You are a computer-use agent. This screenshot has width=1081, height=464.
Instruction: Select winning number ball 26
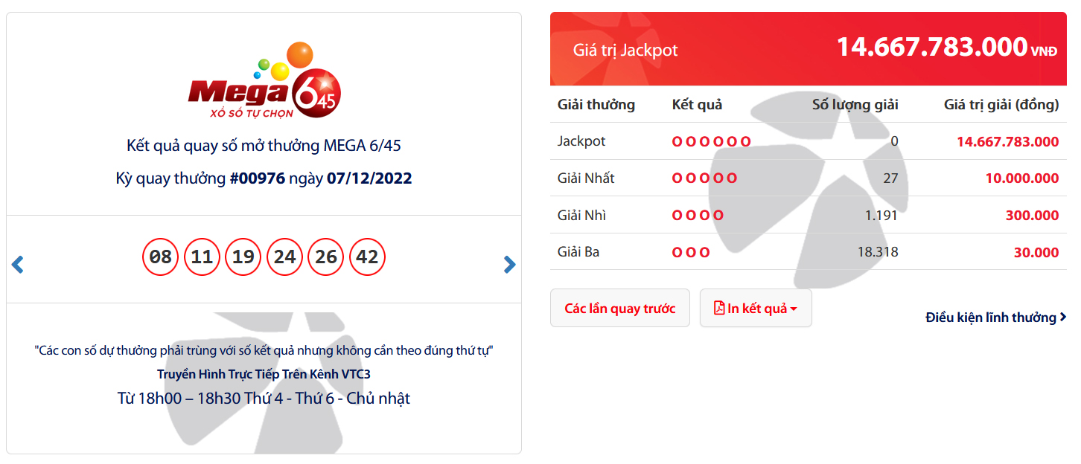(326, 257)
